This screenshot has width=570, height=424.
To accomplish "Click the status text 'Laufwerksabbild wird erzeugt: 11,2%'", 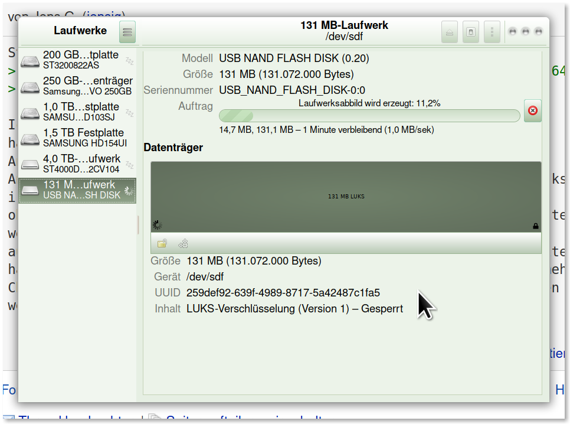I will click(x=369, y=103).
